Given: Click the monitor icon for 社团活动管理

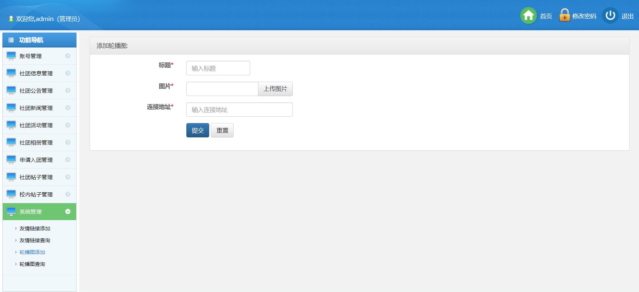Looking at the screenshot, I should point(11,125).
